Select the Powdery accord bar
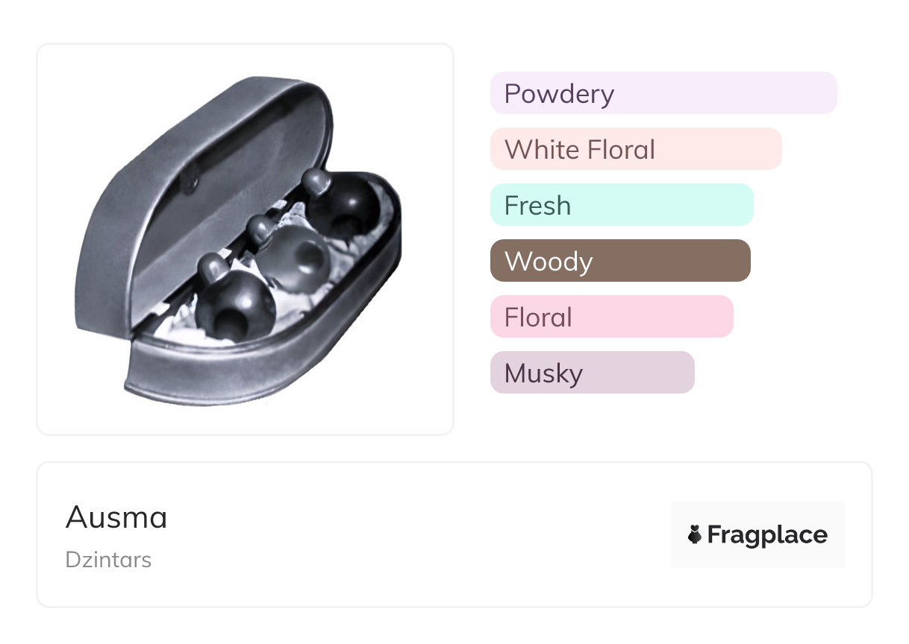This screenshot has height=644, width=909. click(x=663, y=93)
